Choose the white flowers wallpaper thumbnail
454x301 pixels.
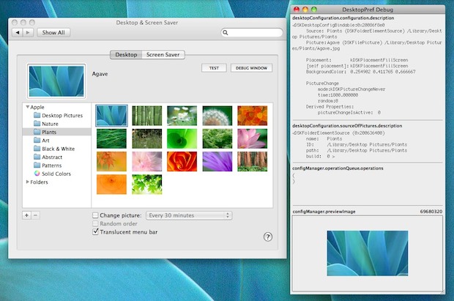pos(182,116)
